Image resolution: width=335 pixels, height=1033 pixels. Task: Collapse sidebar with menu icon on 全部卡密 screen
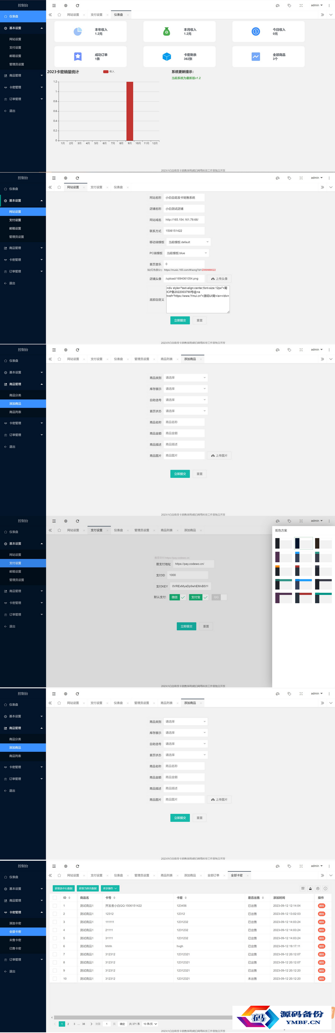[x=54, y=866]
